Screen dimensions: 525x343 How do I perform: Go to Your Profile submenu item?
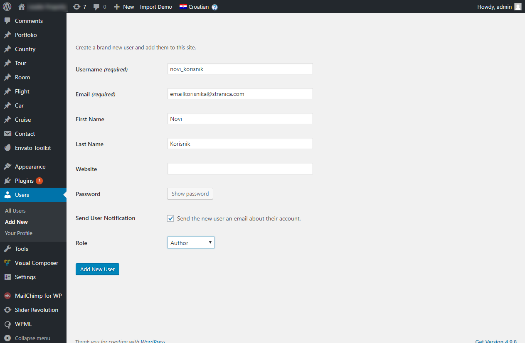pyautogui.click(x=19, y=233)
